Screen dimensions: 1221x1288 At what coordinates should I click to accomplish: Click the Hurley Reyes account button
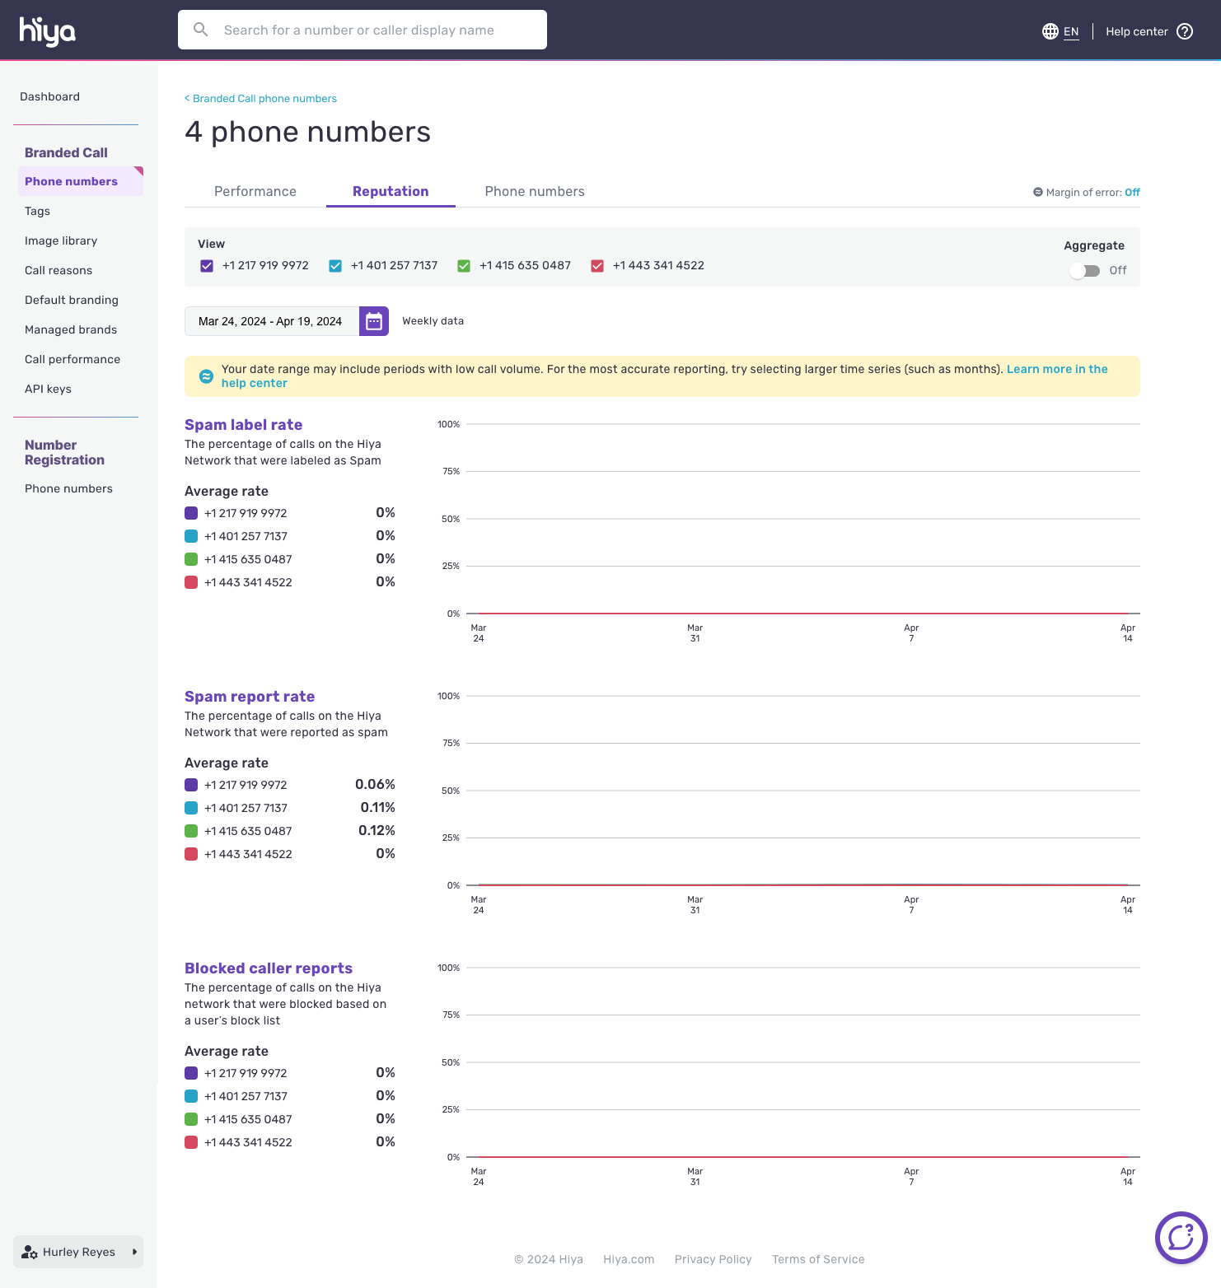78,1252
